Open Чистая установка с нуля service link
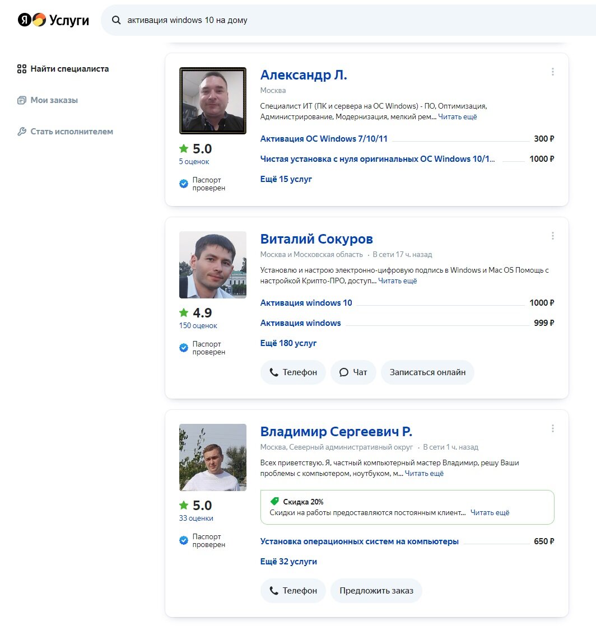This screenshot has height=626, width=596. [x=378, y=159]
